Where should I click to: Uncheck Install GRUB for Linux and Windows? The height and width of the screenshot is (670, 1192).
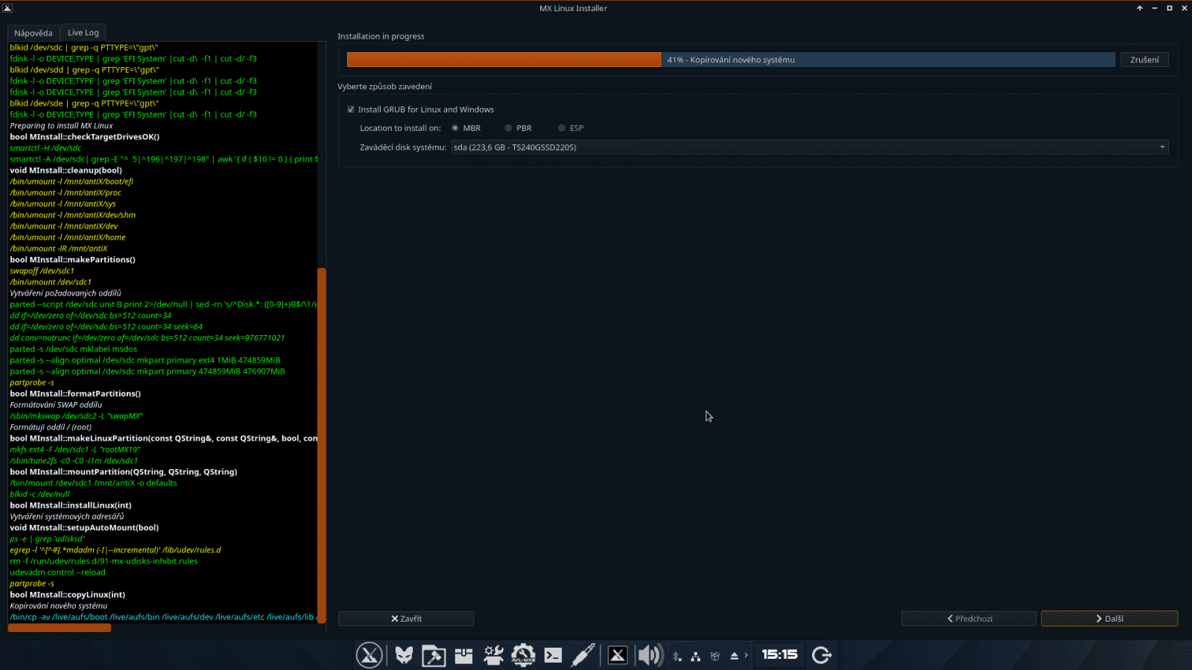pyautogui.click(x=350, y=109)
